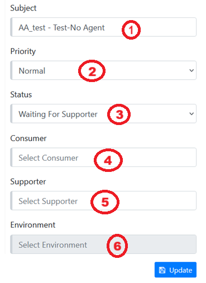Expand the Status dropdown chevron arrow

pyautogui.click(x=191, y=114)
